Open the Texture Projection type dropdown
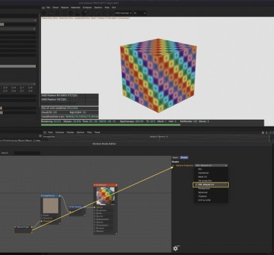274x255 pixels. point(212,165)
